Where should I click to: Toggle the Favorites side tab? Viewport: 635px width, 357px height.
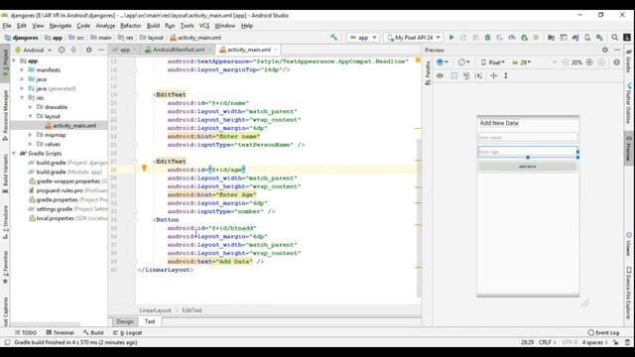[5, 267]
